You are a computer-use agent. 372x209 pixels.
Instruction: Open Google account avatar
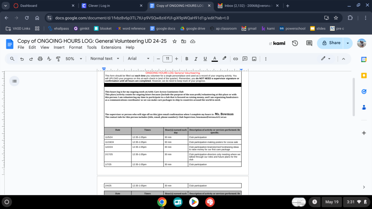(362, 43)
